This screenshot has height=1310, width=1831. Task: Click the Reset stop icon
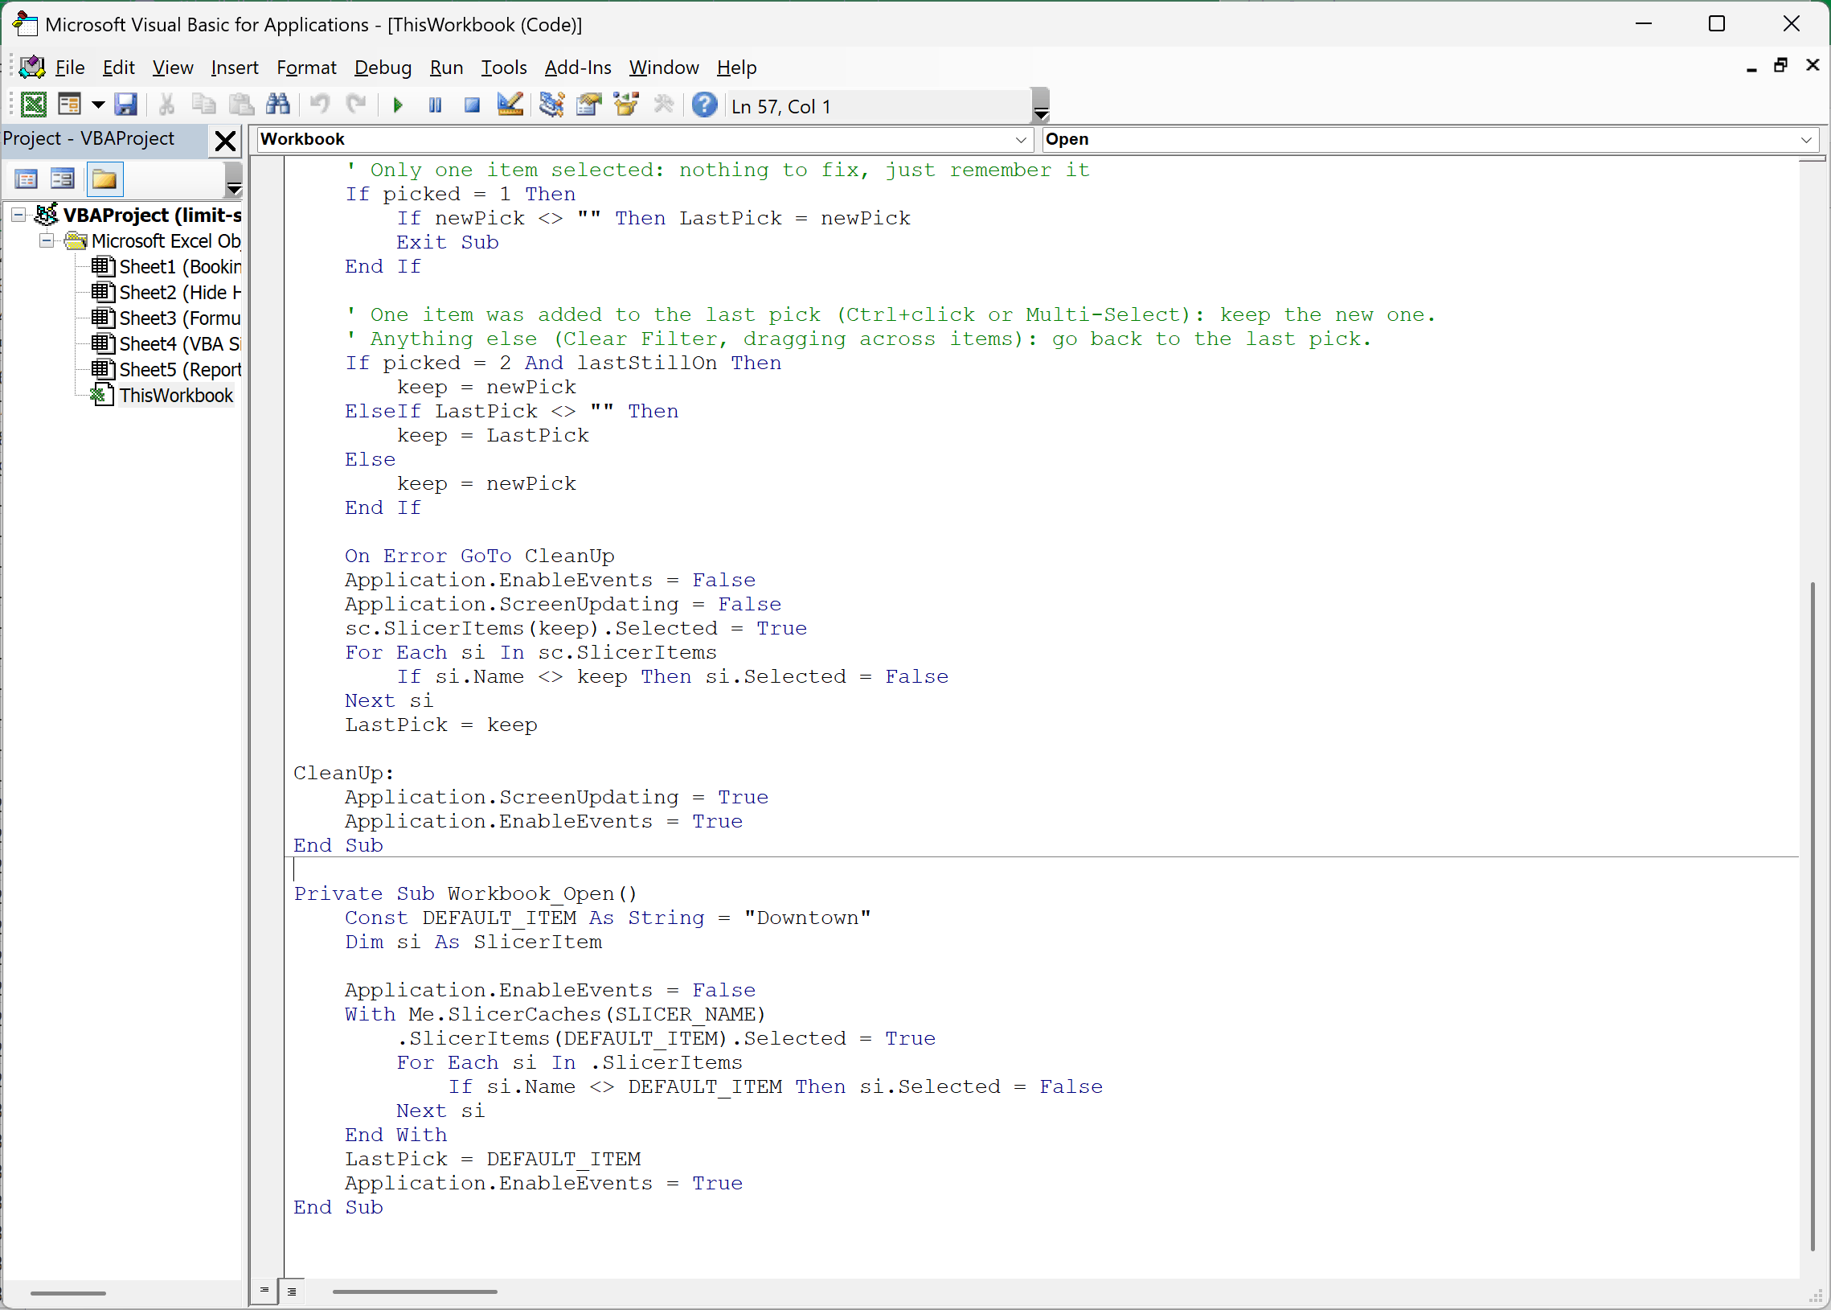472,105
